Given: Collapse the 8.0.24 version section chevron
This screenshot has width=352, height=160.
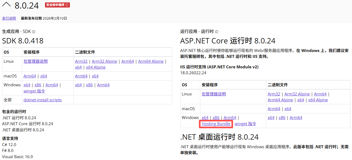Looking at the screenshot, I should pyautogui.click(x=6, y=4).
